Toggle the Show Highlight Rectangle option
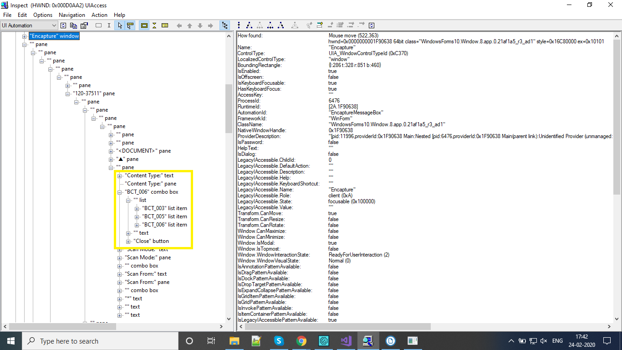The height and width of the screenshot is (350, 622). [x=144, y=25]
